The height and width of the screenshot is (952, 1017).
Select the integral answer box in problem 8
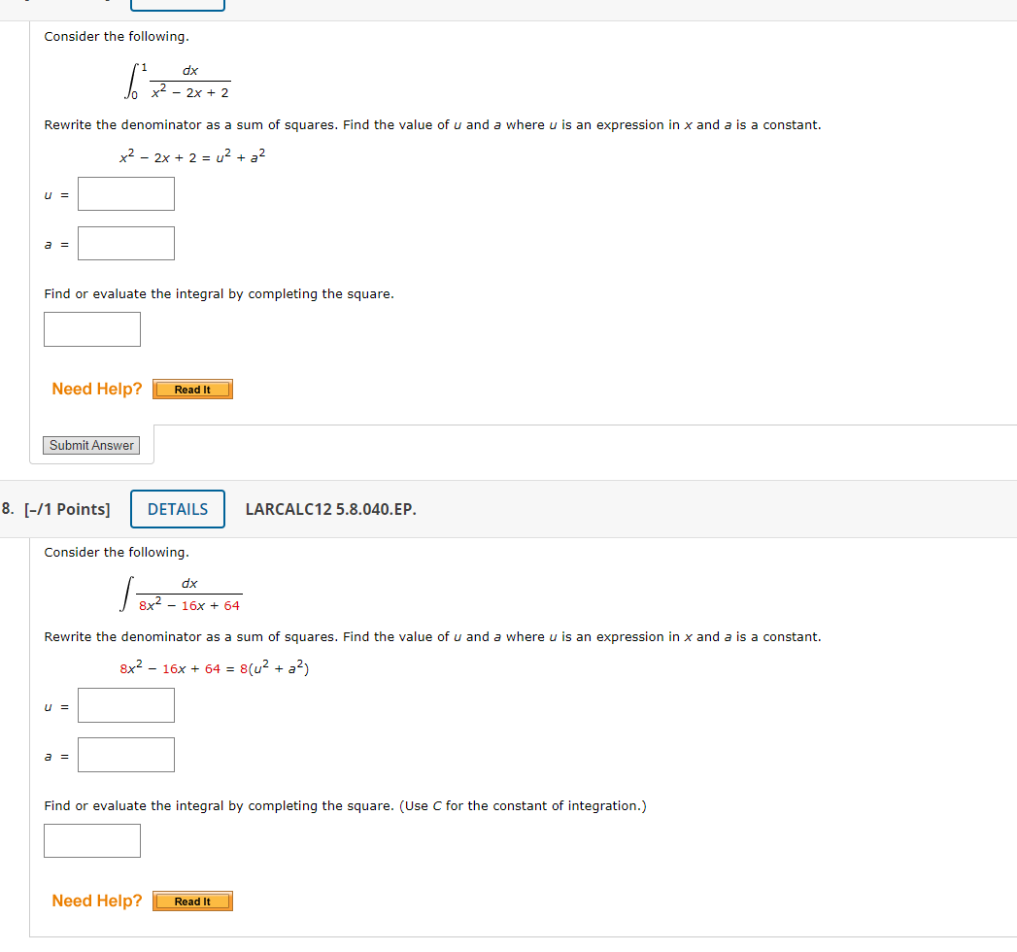(91, 840)
